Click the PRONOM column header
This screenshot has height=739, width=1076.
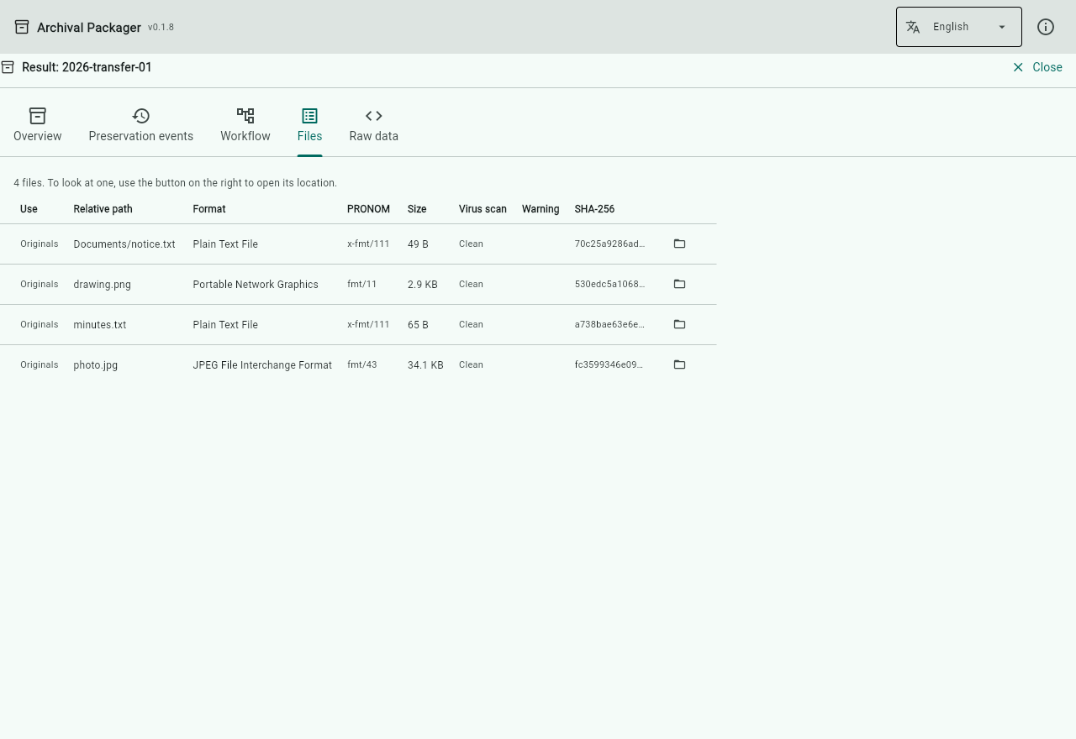click(368, 209)
